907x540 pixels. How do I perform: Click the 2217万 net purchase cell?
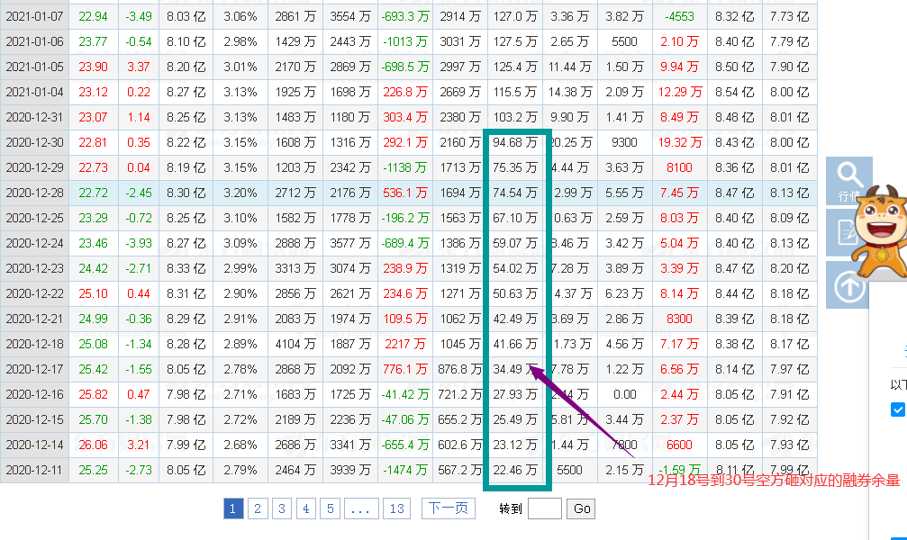tap(407, 344)
